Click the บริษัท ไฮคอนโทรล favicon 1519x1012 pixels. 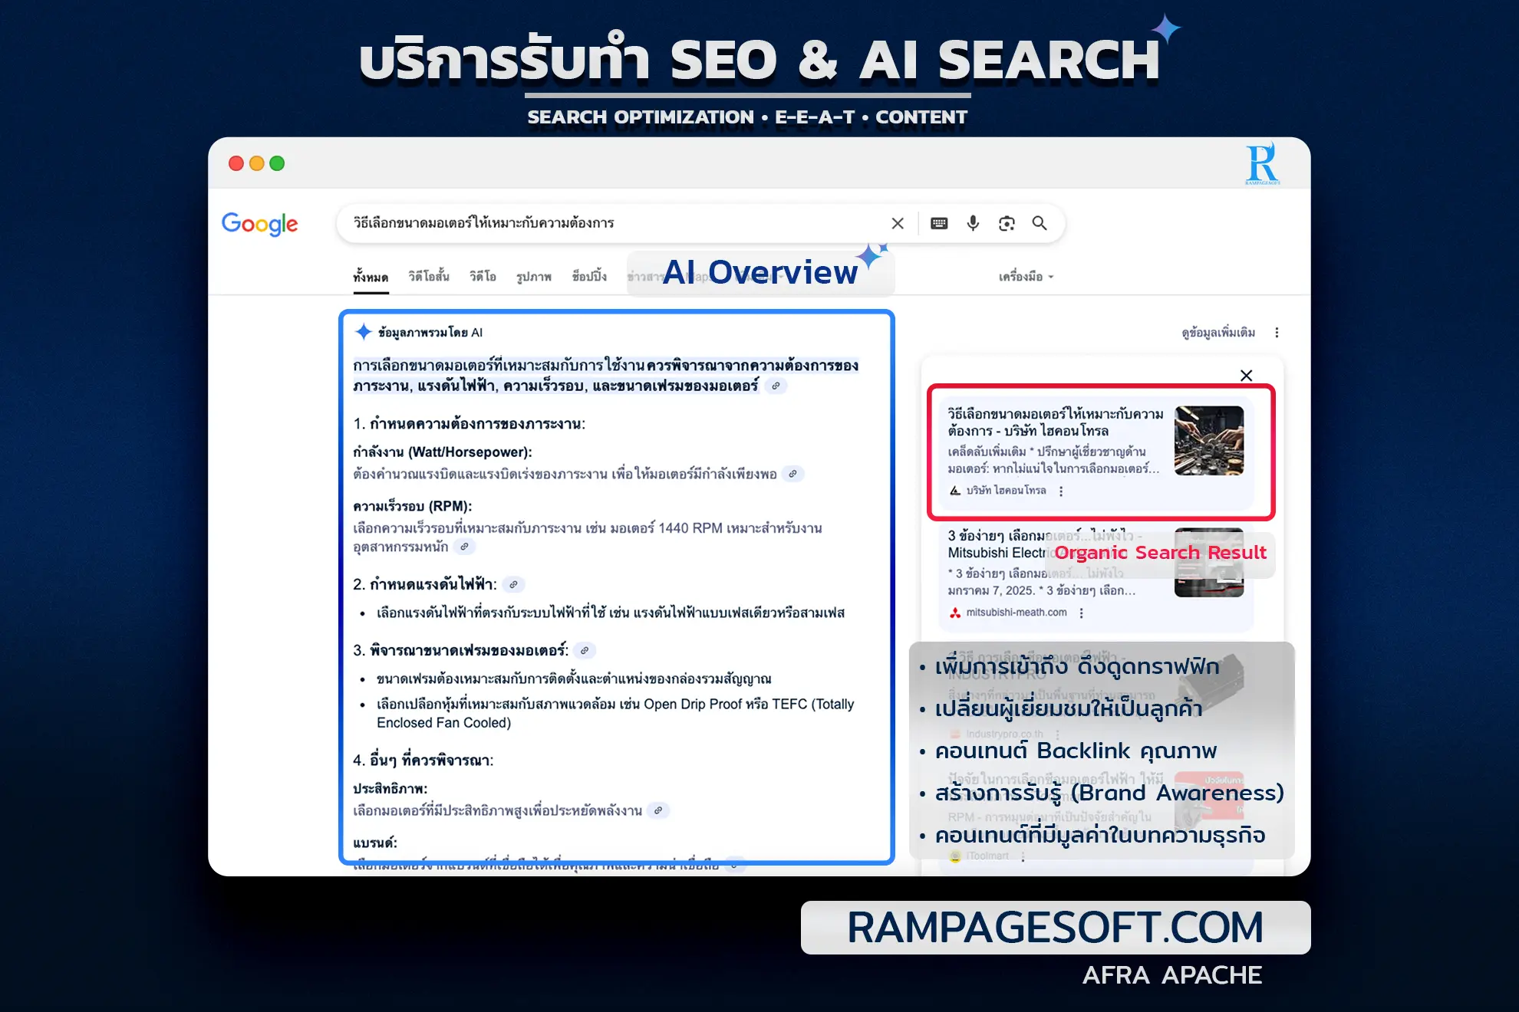[955, 491]
